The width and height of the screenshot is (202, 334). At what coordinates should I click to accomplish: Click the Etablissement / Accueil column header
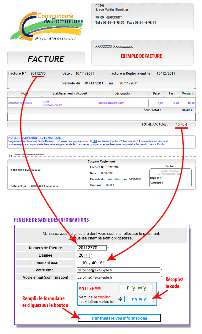[70, 93]
